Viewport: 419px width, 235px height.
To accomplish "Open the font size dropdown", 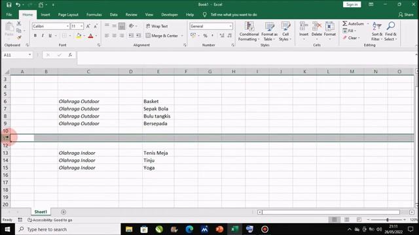I will coord(81,26).
